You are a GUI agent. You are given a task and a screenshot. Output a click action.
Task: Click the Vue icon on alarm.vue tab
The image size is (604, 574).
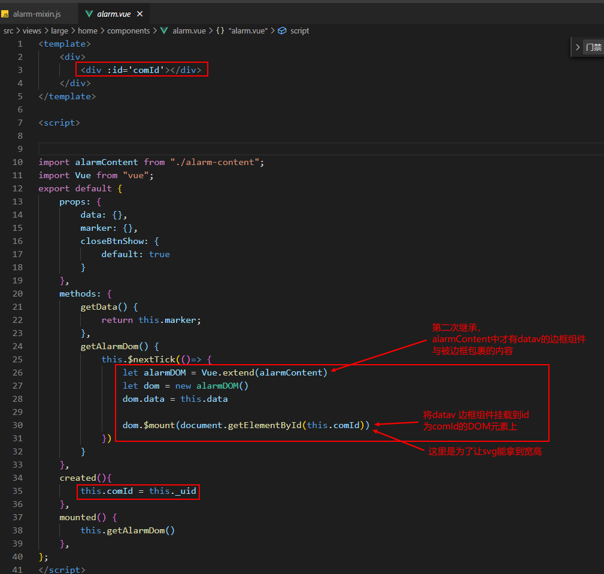click(x=89, y=14)
